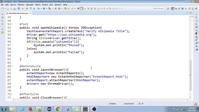
Task: Click the Save icon in toolbar
Action: pyautogui.click(x=8, y=8)
